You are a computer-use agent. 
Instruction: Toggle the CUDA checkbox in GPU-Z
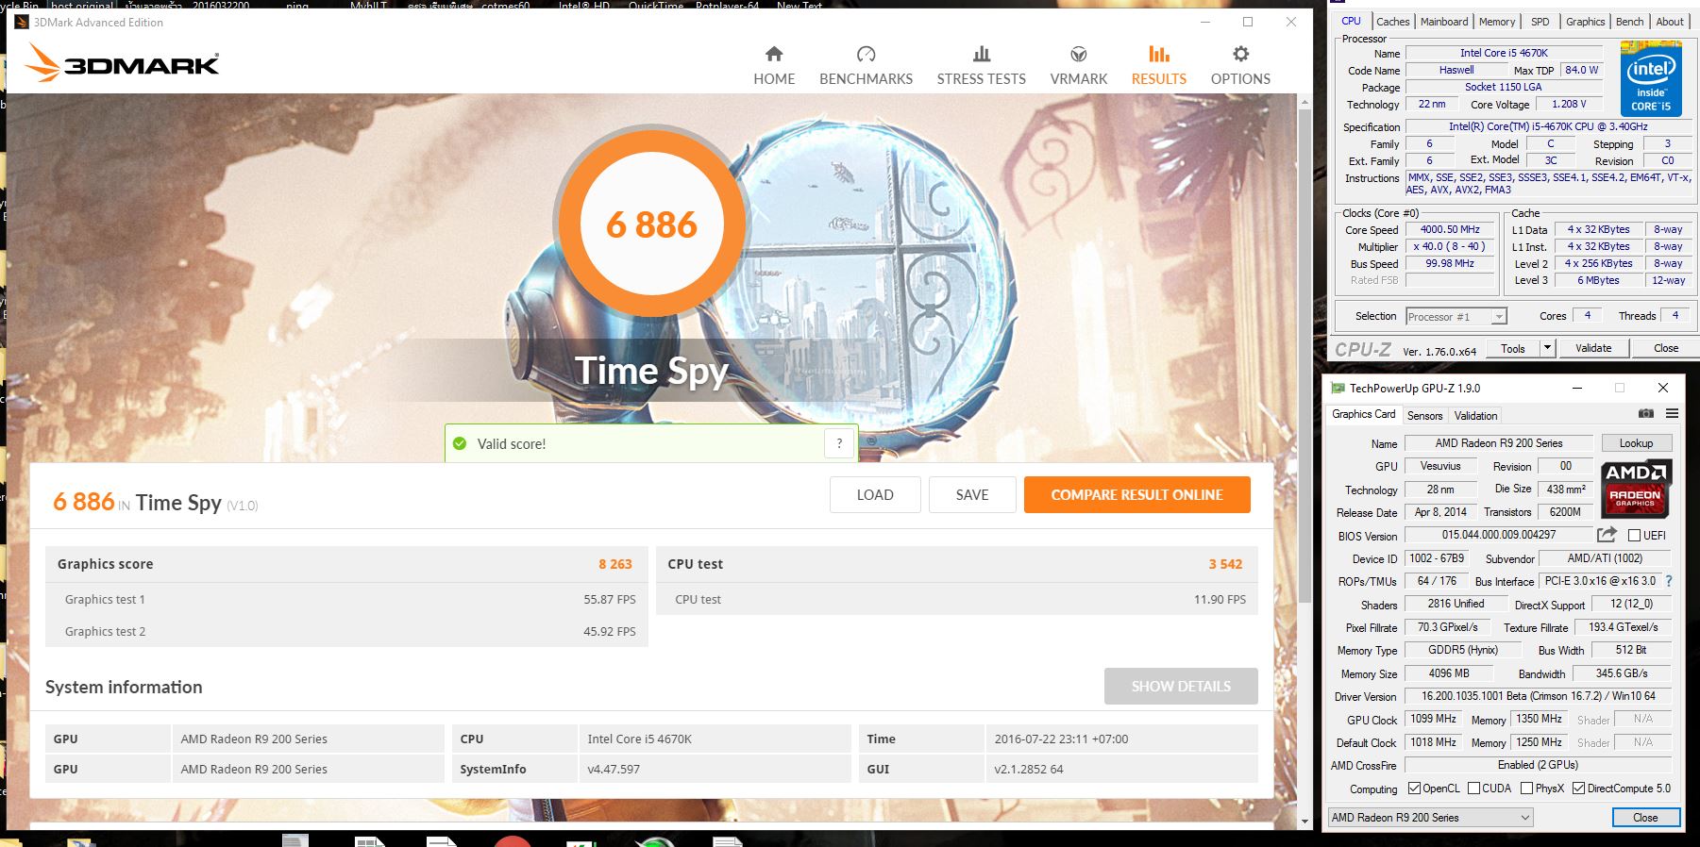[1473, 789]
